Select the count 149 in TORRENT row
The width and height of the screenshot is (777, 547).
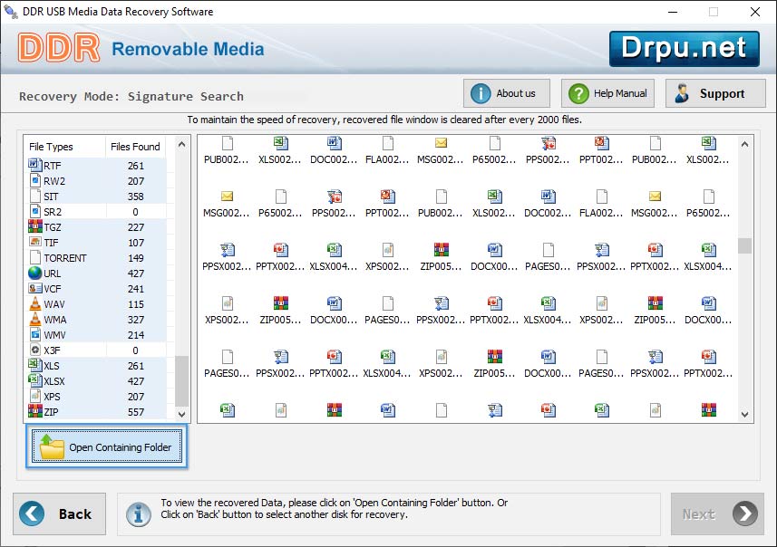point(136,258)
